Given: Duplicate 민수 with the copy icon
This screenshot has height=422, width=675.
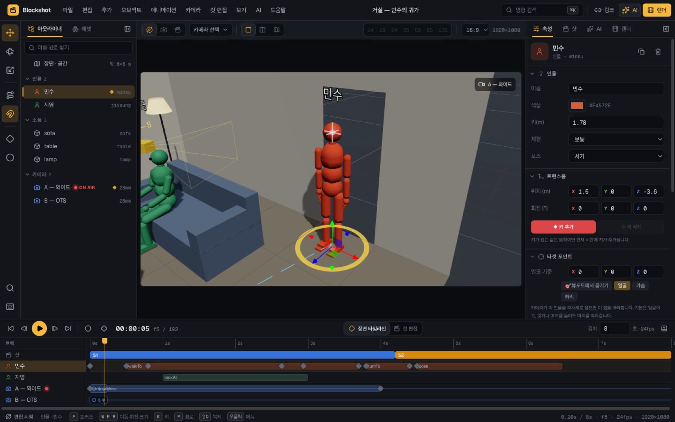Looking at the screenshot, I should coord(641,52).
